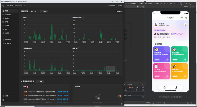Click the 职业测评 card in the simulator
This screenshot has width=197, height=107.
click(x=161, y=54)
